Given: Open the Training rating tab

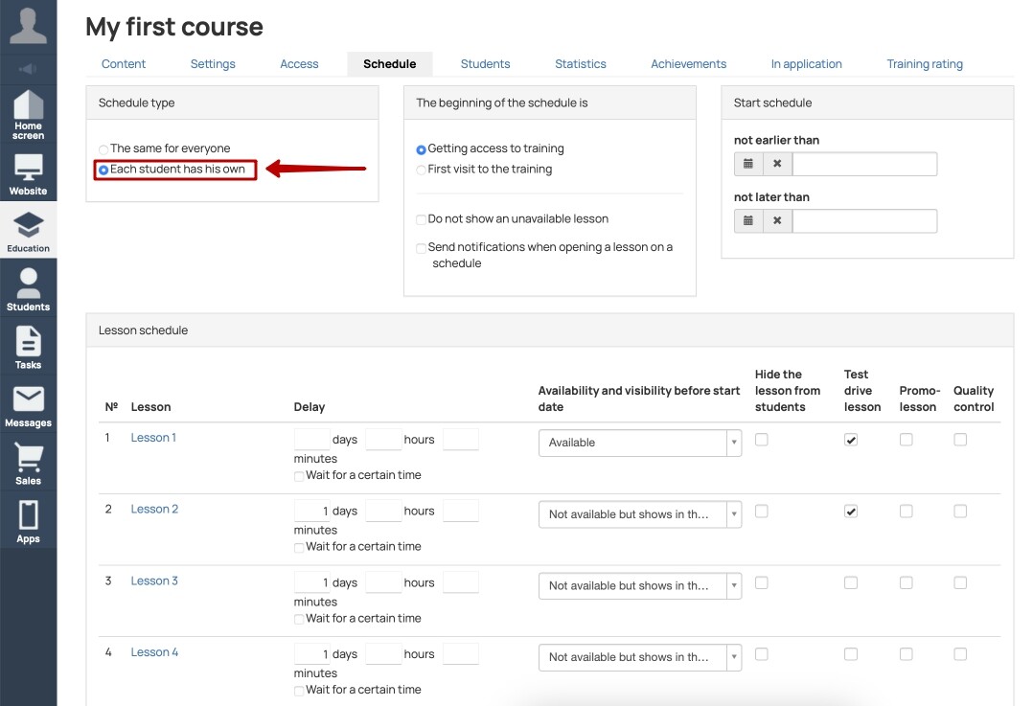Looking at the screenshot, I should 925,64.
